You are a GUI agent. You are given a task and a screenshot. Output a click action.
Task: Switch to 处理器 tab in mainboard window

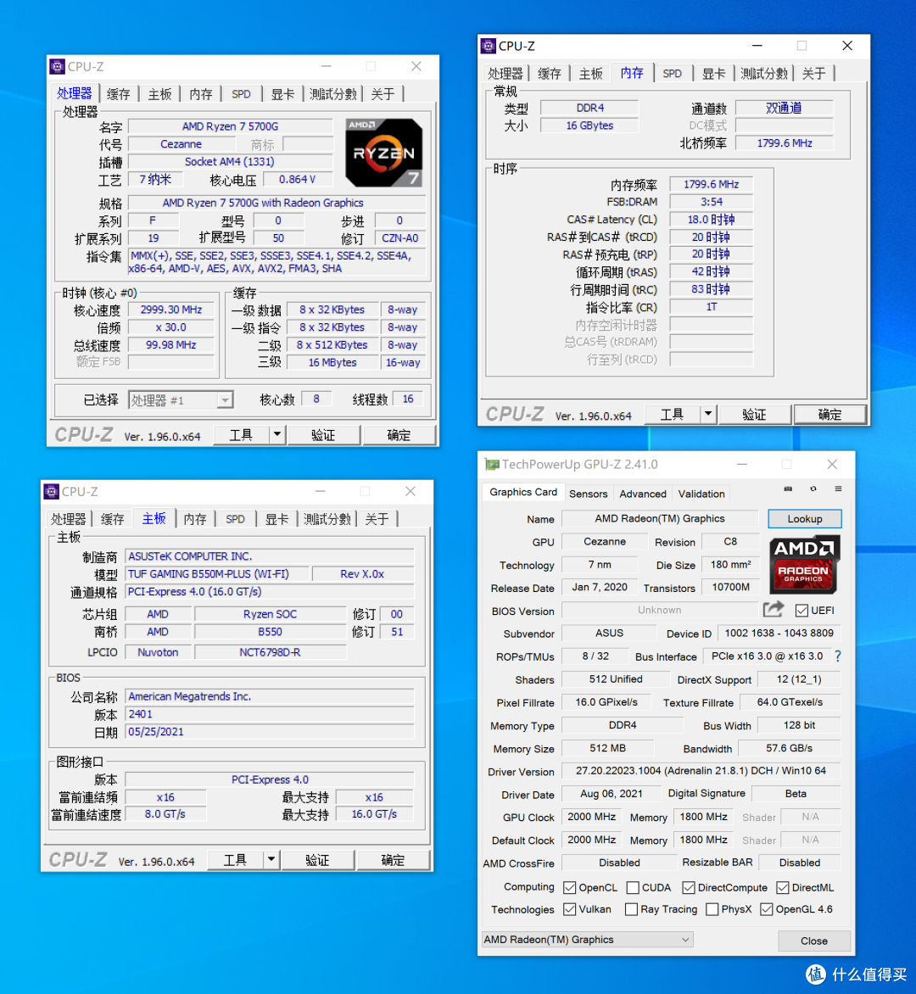tap(69, 519)
